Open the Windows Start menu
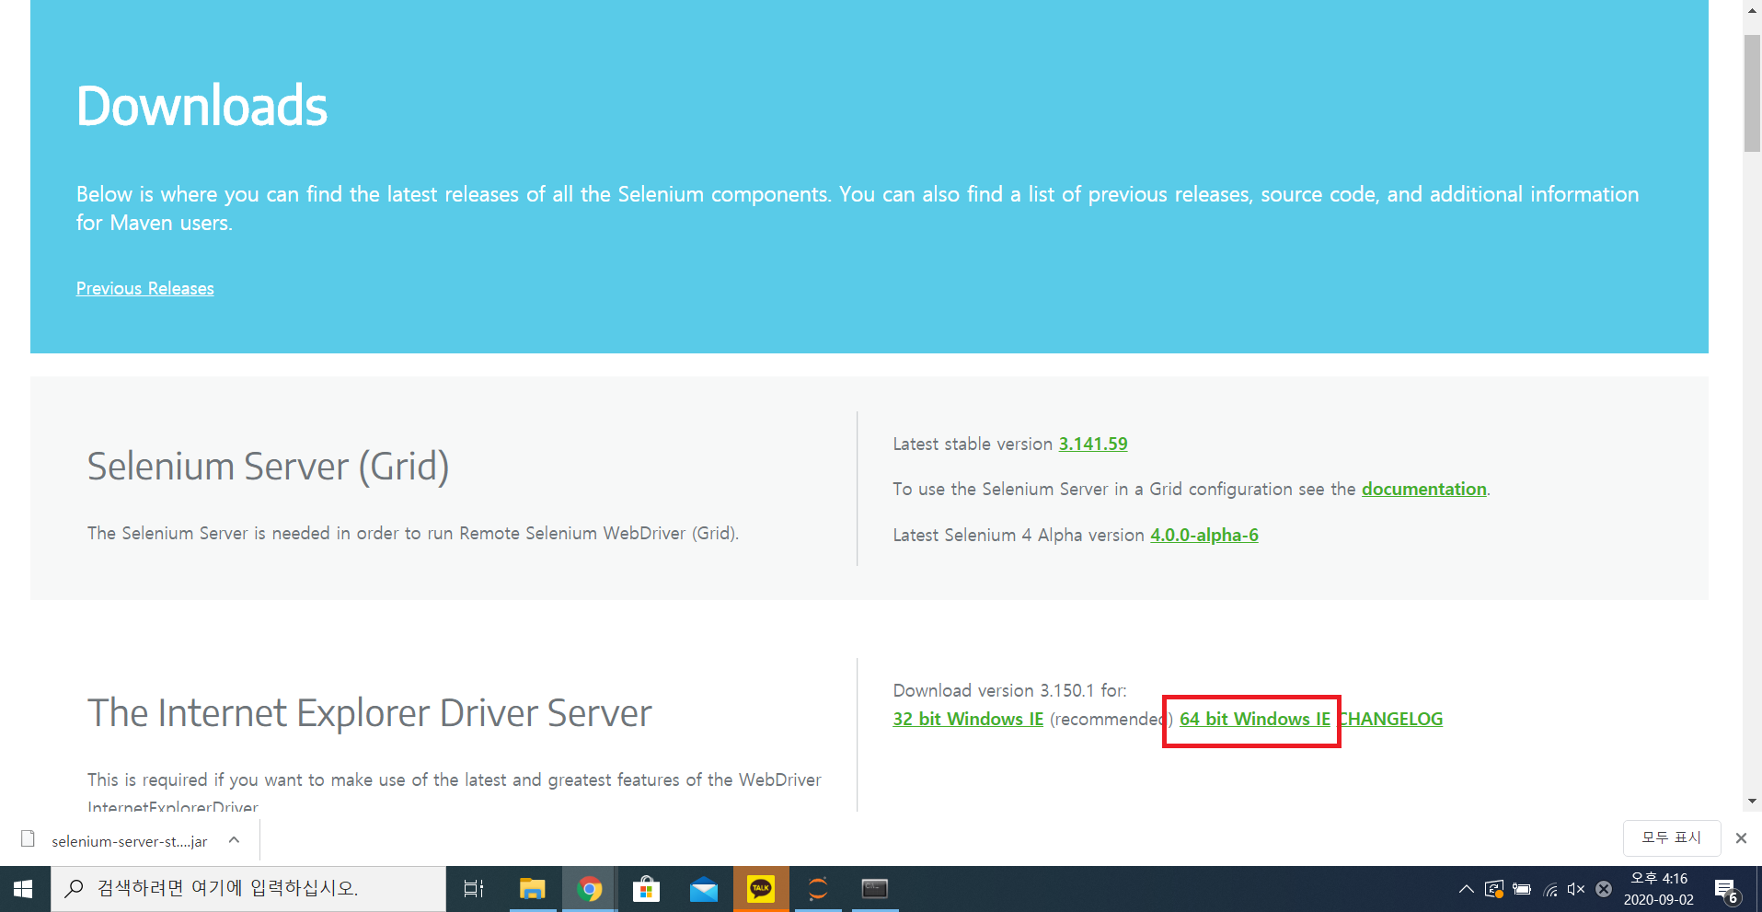 click(24, 889)
